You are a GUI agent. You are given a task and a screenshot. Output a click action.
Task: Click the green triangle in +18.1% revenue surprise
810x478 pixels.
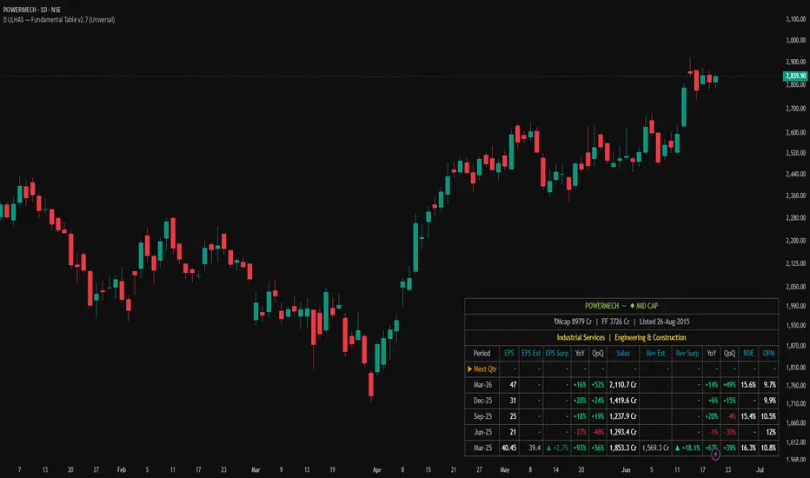pyautogui.click(x=677, y=448)
